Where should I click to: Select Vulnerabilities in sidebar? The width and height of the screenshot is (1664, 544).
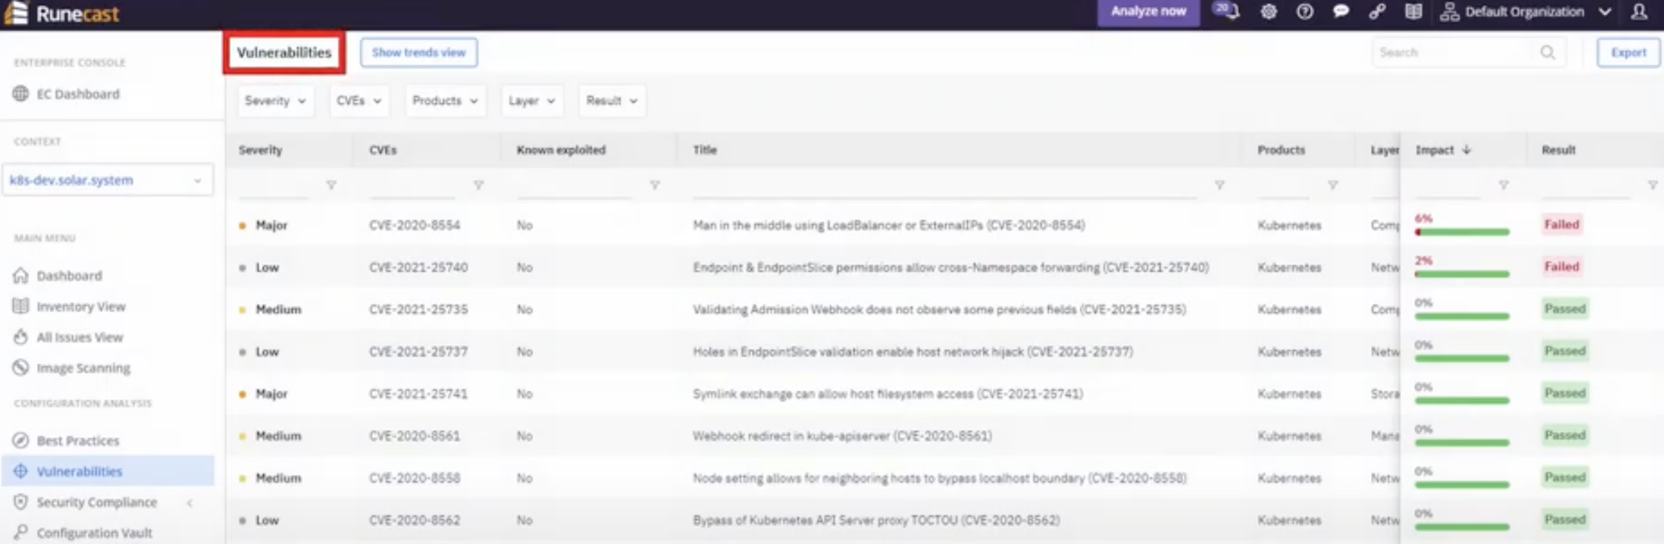[x=108, y=471]
